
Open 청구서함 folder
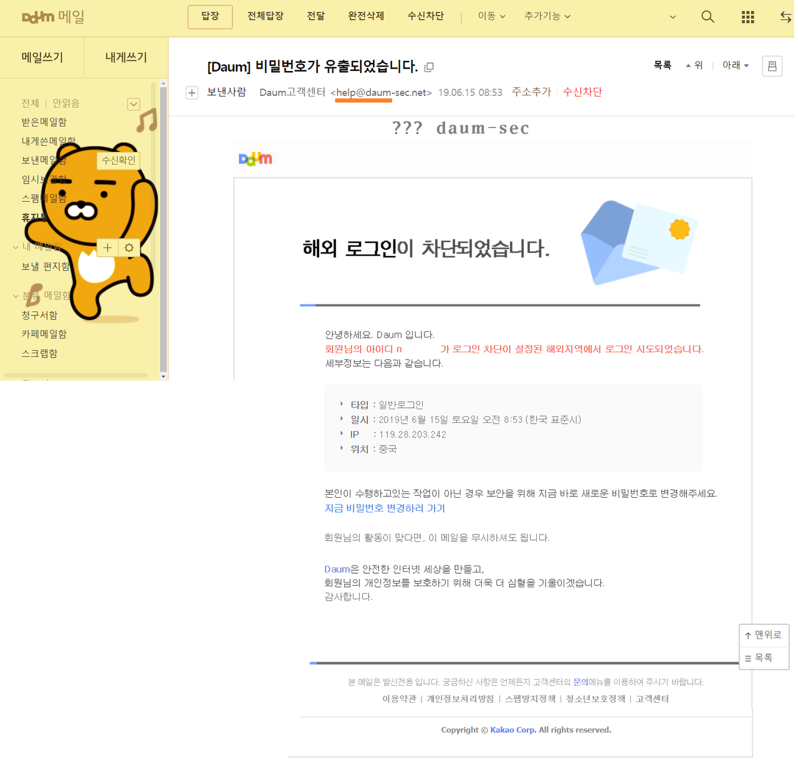tap(39, 315)
